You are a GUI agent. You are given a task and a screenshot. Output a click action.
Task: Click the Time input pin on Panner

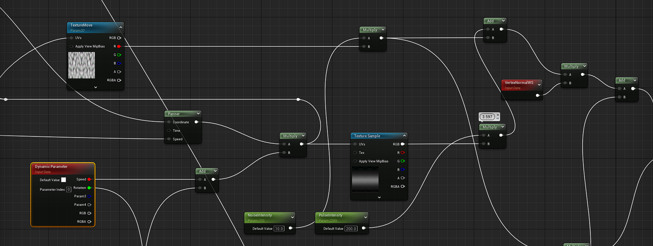coord(169,130)
